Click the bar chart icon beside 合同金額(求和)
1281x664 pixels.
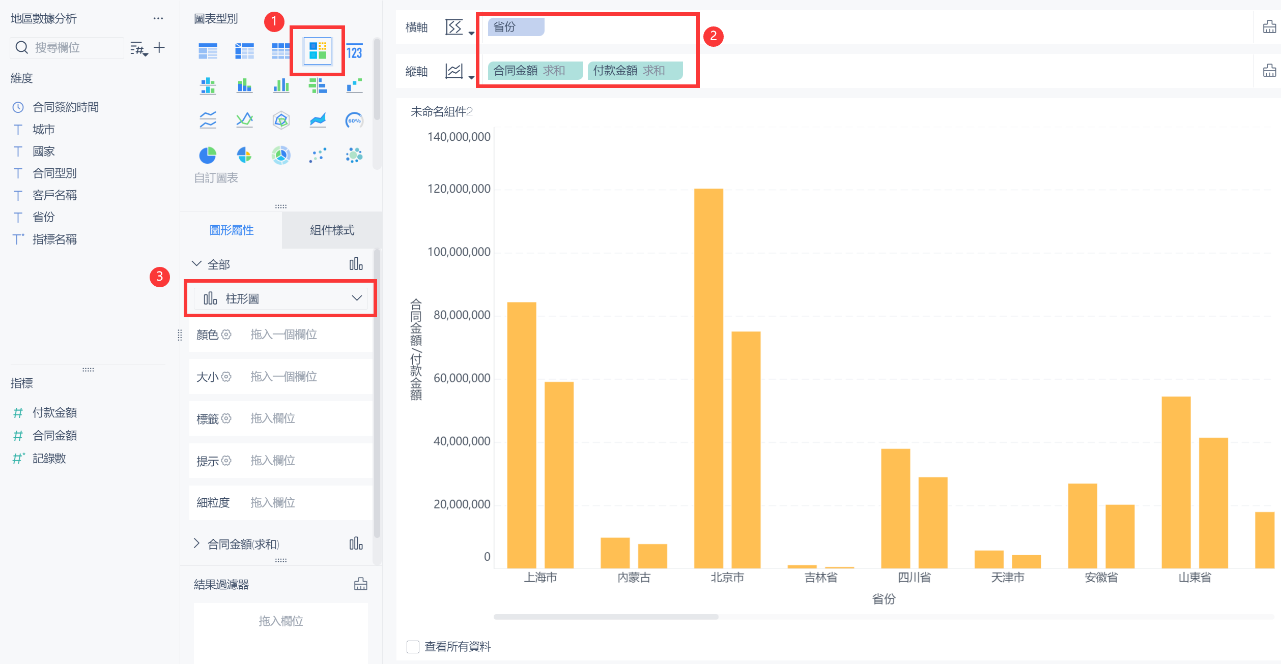point(356,544)
